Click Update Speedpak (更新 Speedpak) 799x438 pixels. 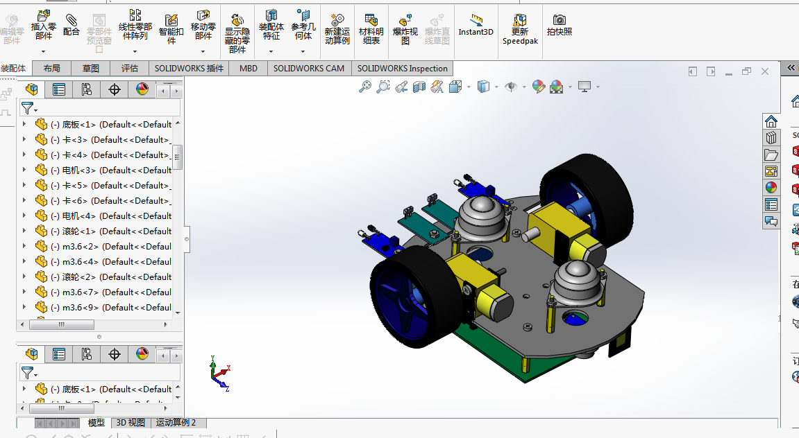coord(520,30)
